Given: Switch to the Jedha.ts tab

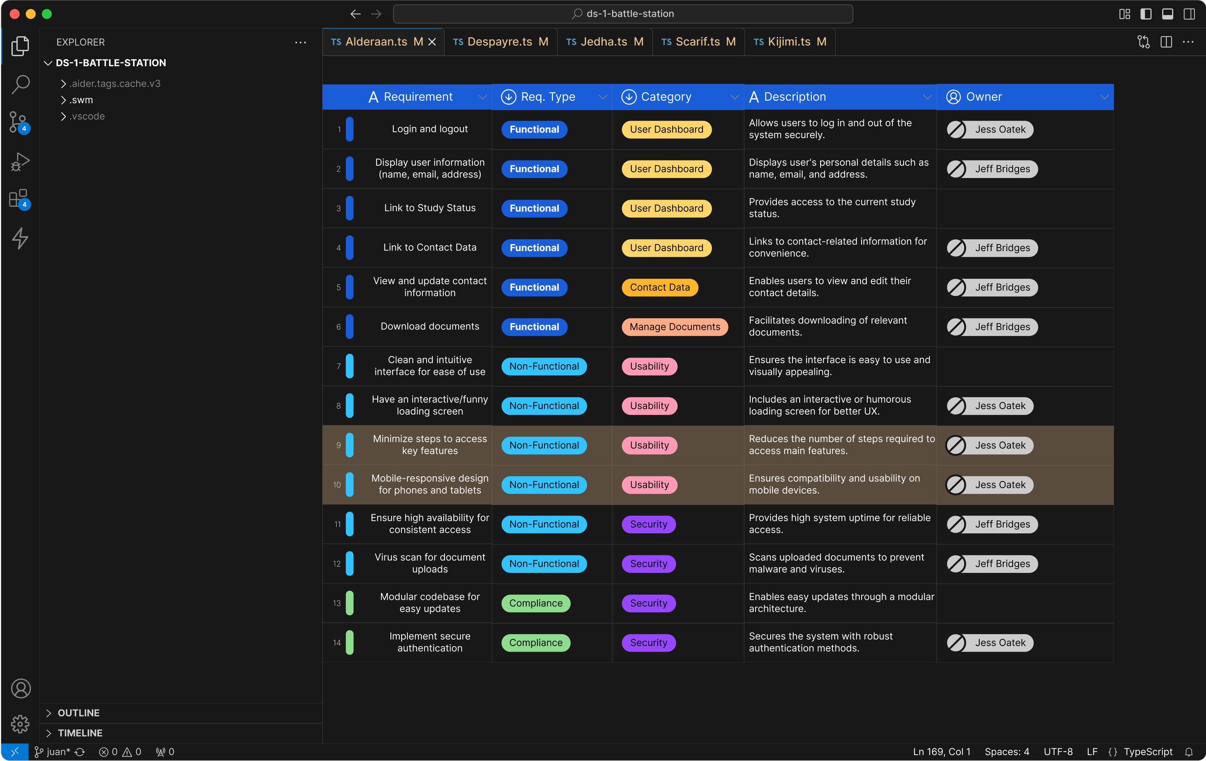Looking at the screenshot, I should click(604, 42).
